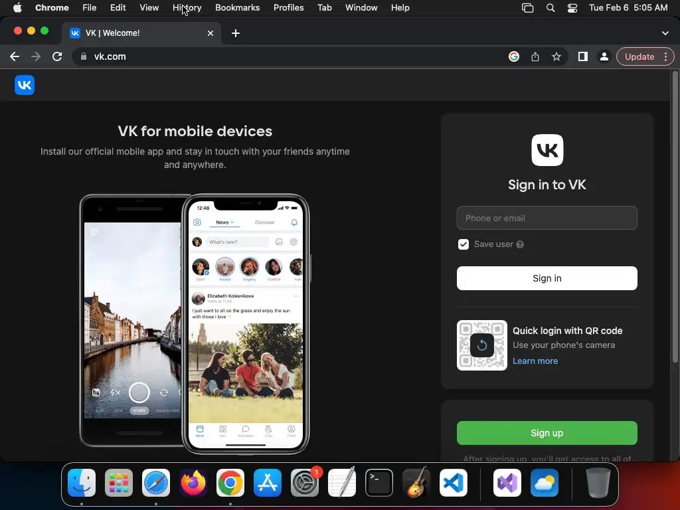This screenshot has width=680, height=510.
Task: Open the Chrome menu in menu bar
Action: click(52, 8)
